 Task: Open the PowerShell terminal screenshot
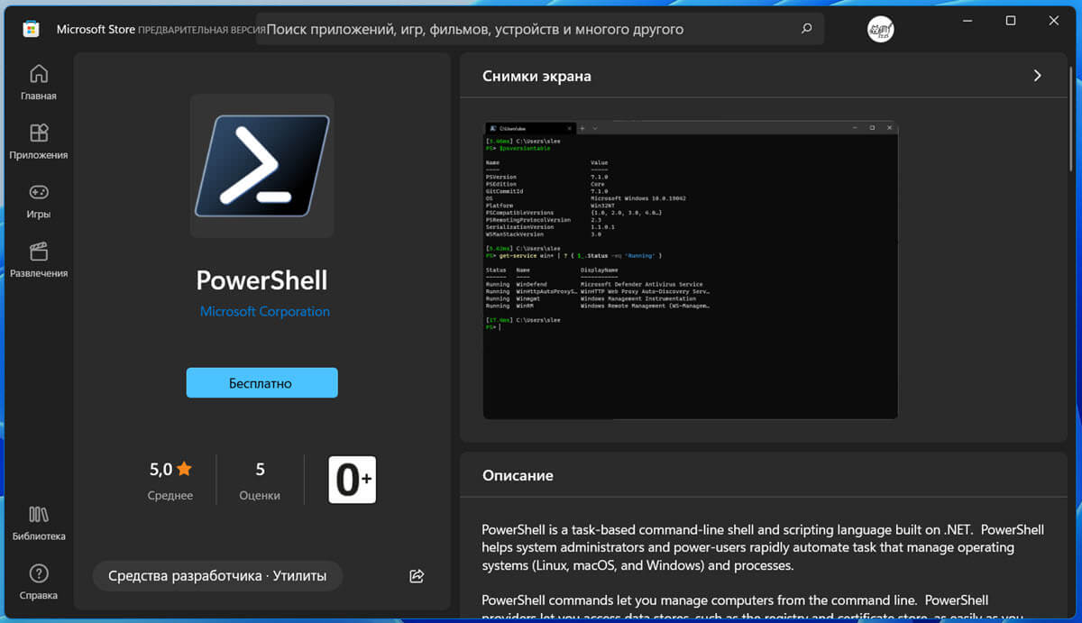691,270
